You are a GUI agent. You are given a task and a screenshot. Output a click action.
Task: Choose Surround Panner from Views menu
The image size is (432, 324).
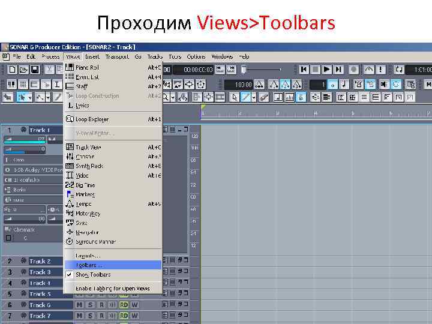pos(113,242)
